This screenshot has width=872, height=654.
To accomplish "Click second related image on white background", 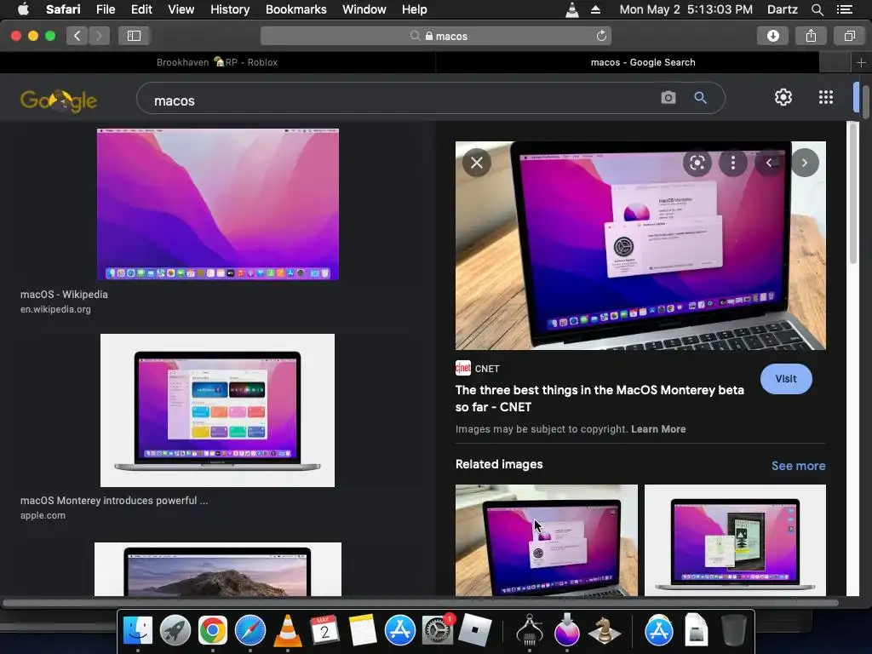I will tap(735, 540).
